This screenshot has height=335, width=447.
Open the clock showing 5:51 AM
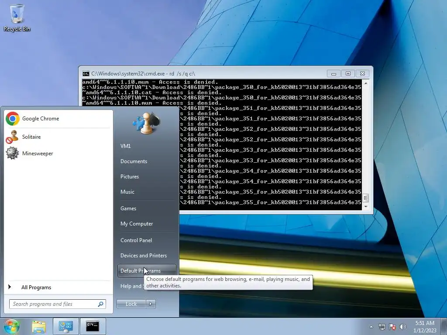[425, 323]
